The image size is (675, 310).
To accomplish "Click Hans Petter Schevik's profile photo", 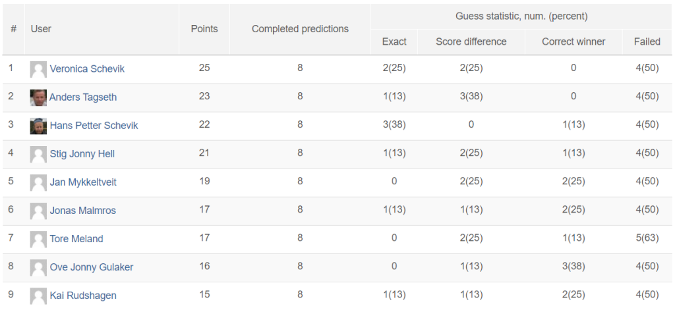I will [38, 126].
